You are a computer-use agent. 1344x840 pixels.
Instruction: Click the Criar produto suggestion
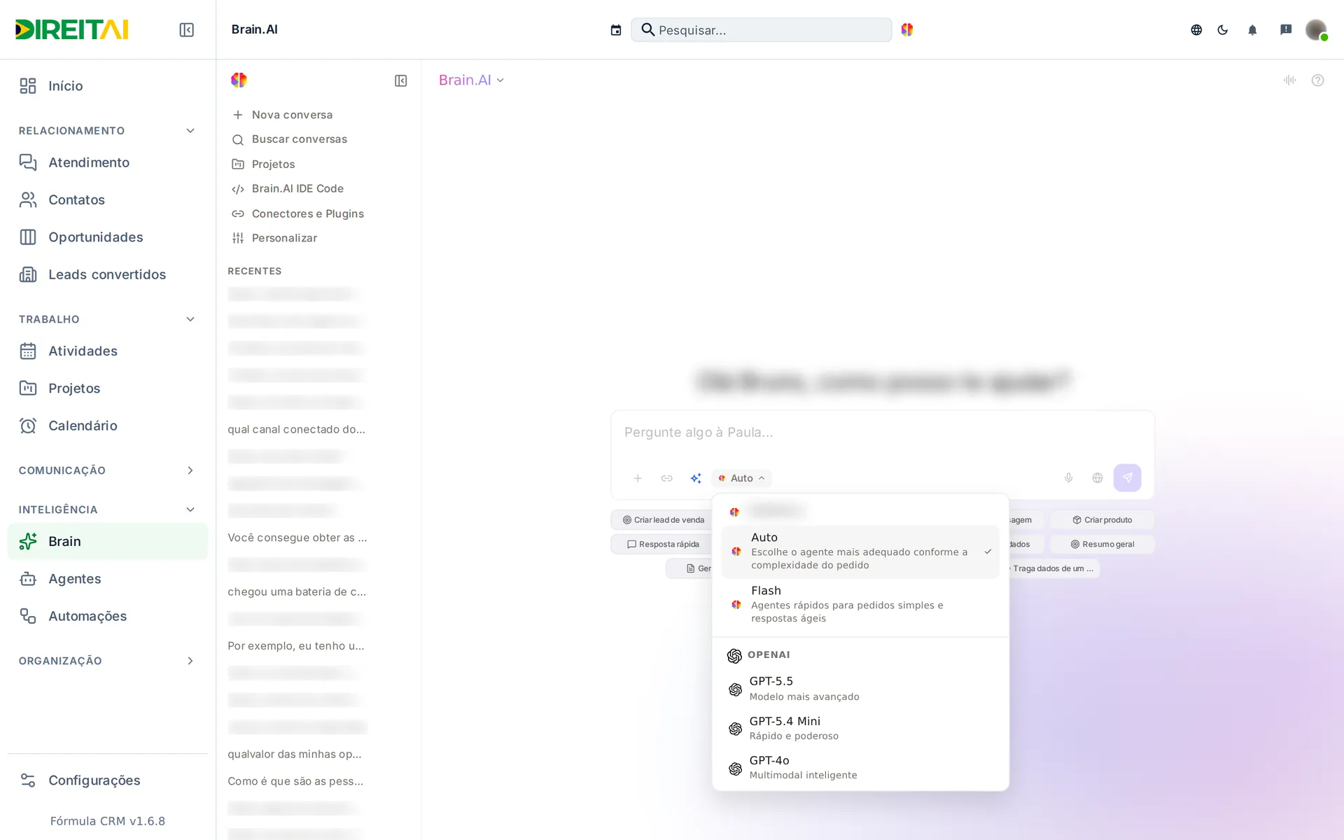pos(1102,520)
